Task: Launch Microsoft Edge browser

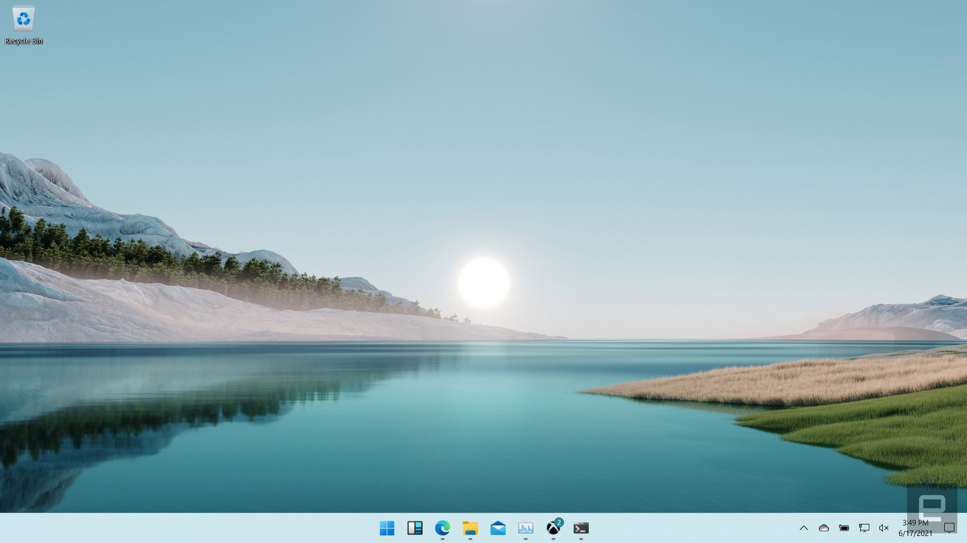Action: click(x=442, y=528)
